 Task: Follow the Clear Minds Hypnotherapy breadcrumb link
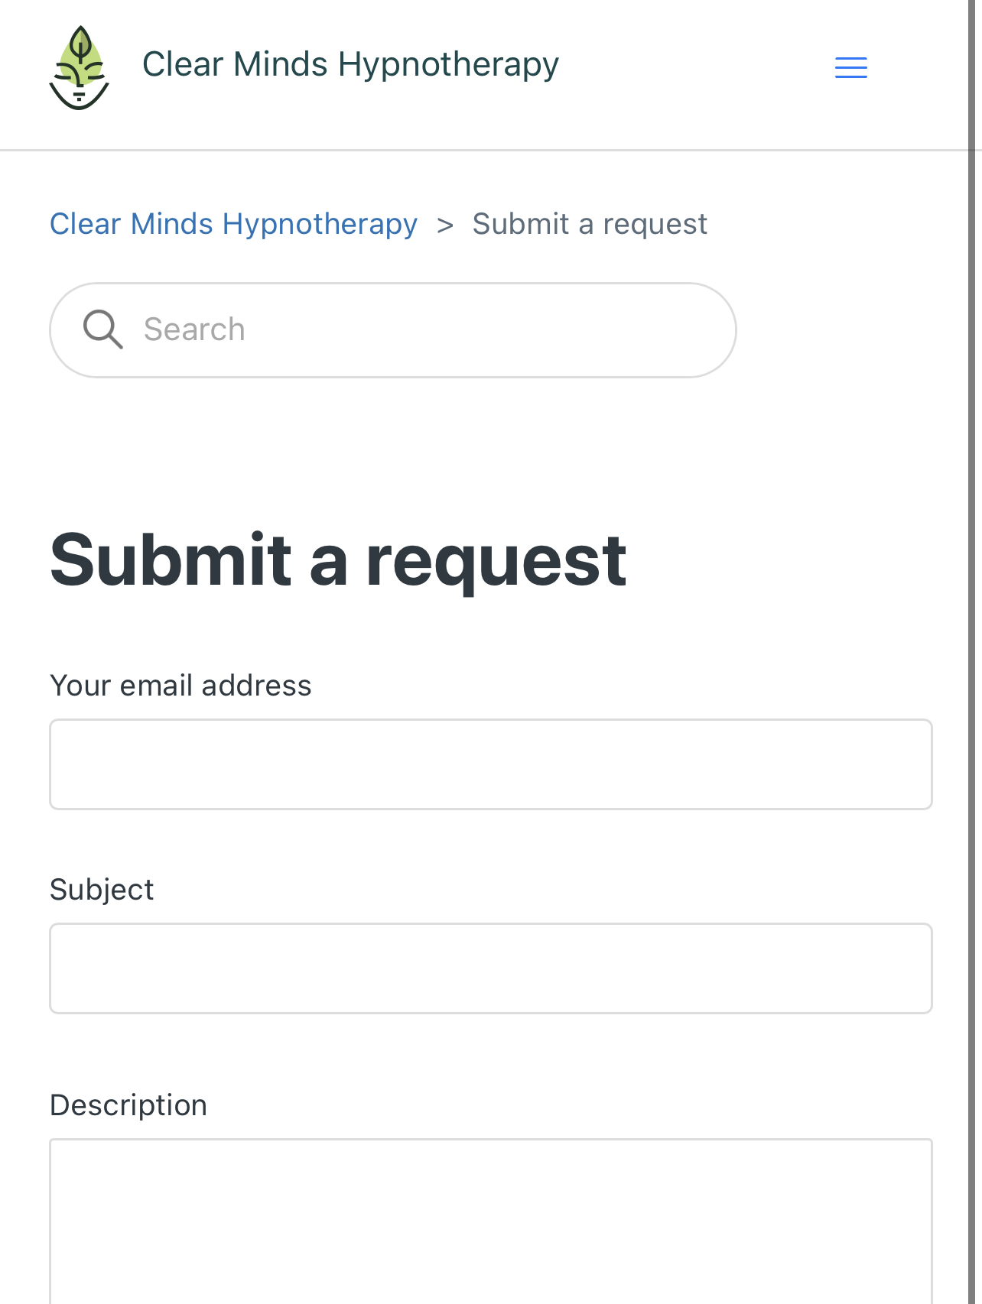click(233, 224)
